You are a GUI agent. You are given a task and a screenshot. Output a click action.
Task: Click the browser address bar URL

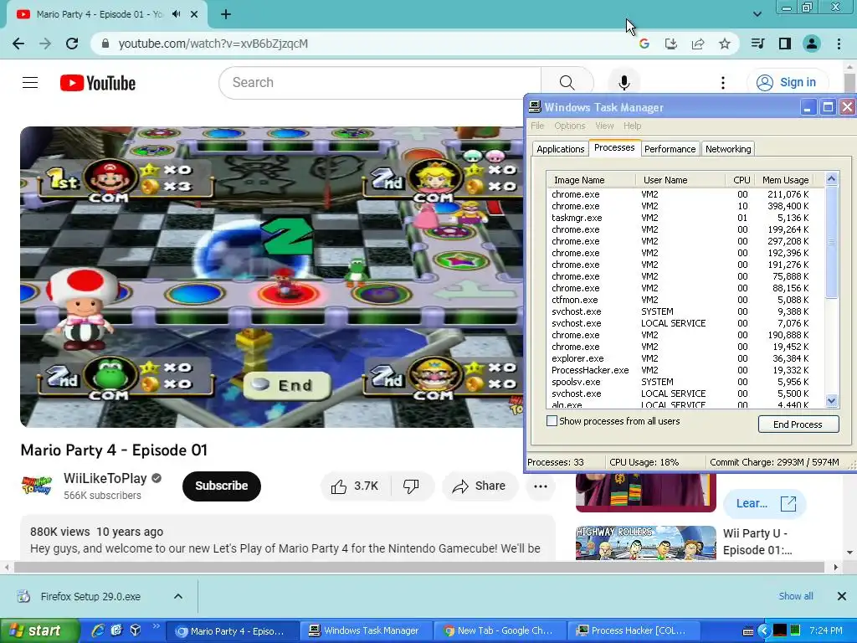coord(213,44)
